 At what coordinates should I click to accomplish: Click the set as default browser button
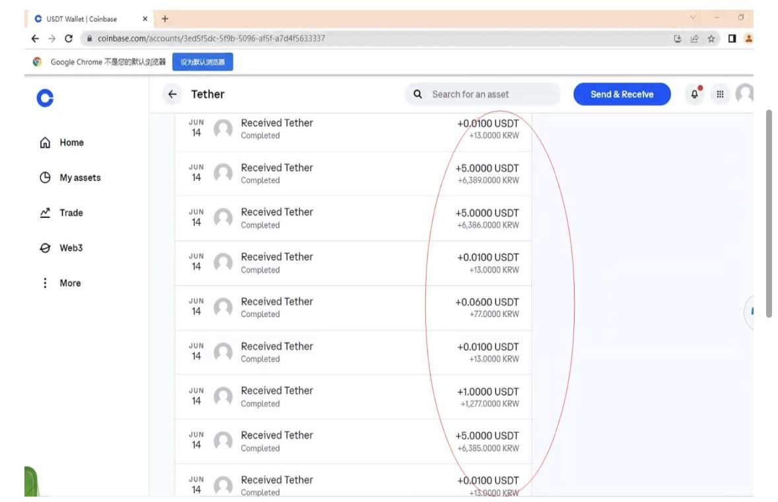pyautogui.click(x=203, y=62)
